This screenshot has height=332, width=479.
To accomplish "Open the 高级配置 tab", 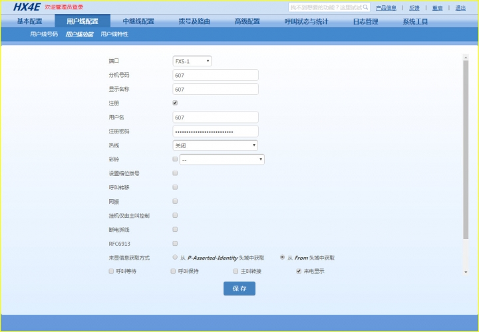I will point(247,21).
